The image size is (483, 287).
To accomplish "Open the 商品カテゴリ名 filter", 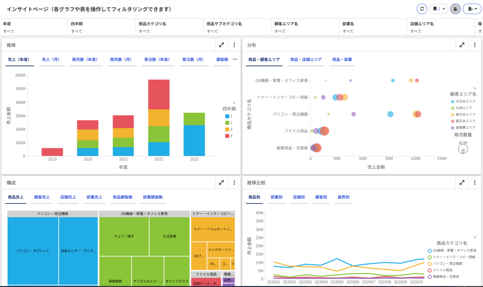I will click(169, 27).
